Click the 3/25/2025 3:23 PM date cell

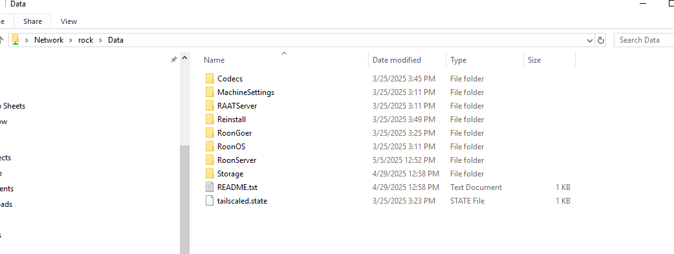point(404,201)
